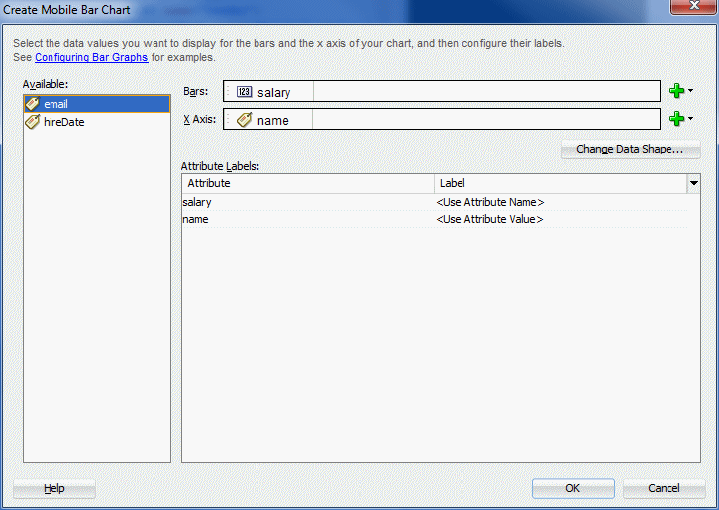Image resolution: width=719 pixels, height=510 pixels.
Task: Grab the drag handle on the name item
Action: [228, 119]
